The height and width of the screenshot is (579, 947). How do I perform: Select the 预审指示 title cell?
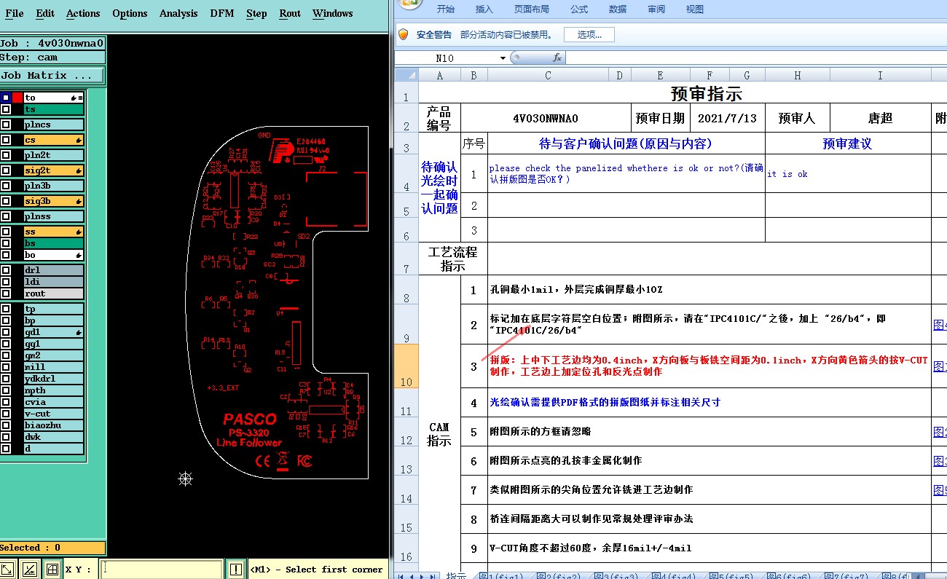[x=706, y=93]
